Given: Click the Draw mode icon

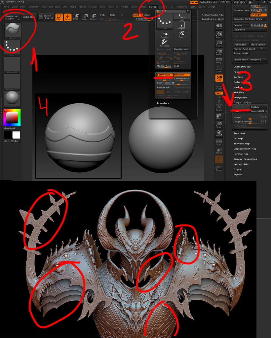Looking at the screenshot, I should click(67, 17).
